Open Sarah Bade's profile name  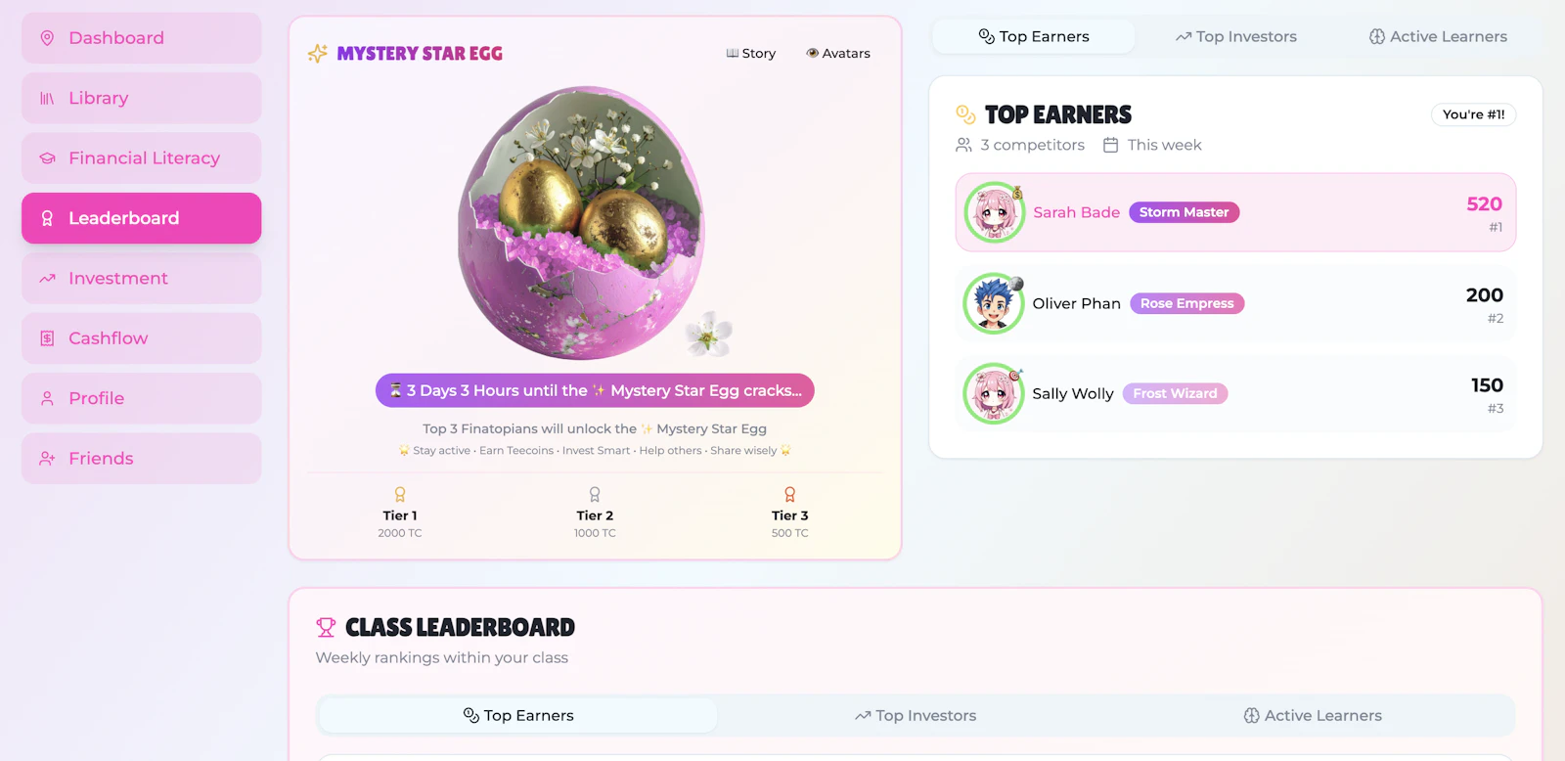pyautogui.click(x=1076, y=212)
